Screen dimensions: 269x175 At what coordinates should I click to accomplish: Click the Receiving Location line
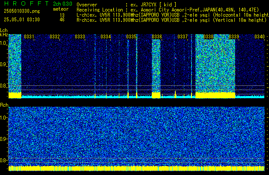pyautogui.click(x=168, y=10)
